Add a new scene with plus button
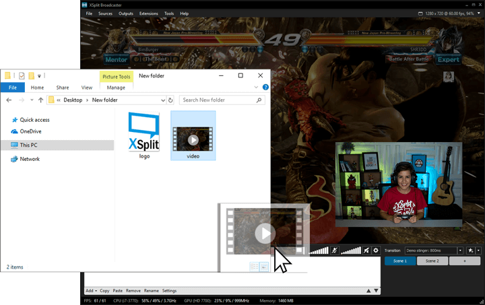The image size is (485, 305). (x=465, y=261)
